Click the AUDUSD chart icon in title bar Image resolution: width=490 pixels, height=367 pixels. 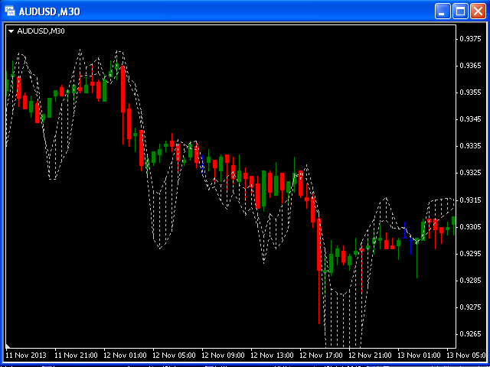(x=11, y=11)
